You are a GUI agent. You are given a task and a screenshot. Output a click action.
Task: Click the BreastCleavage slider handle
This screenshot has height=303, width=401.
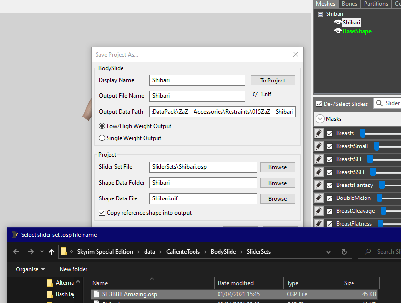click(x=383, y=211)
